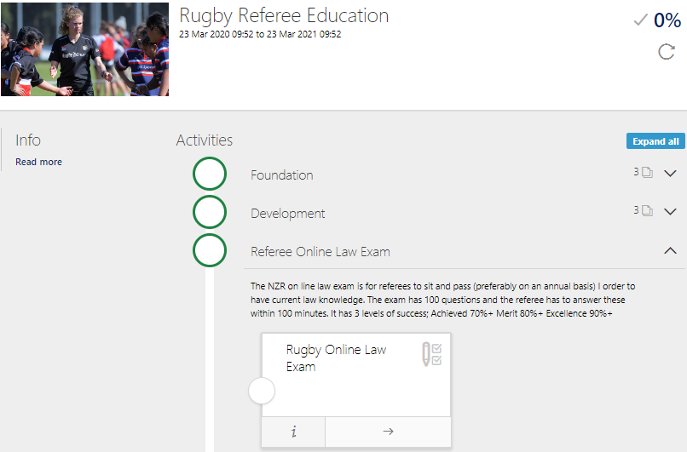Select the Development activity title
Screen dimensions: 687x452
(288, 214)
